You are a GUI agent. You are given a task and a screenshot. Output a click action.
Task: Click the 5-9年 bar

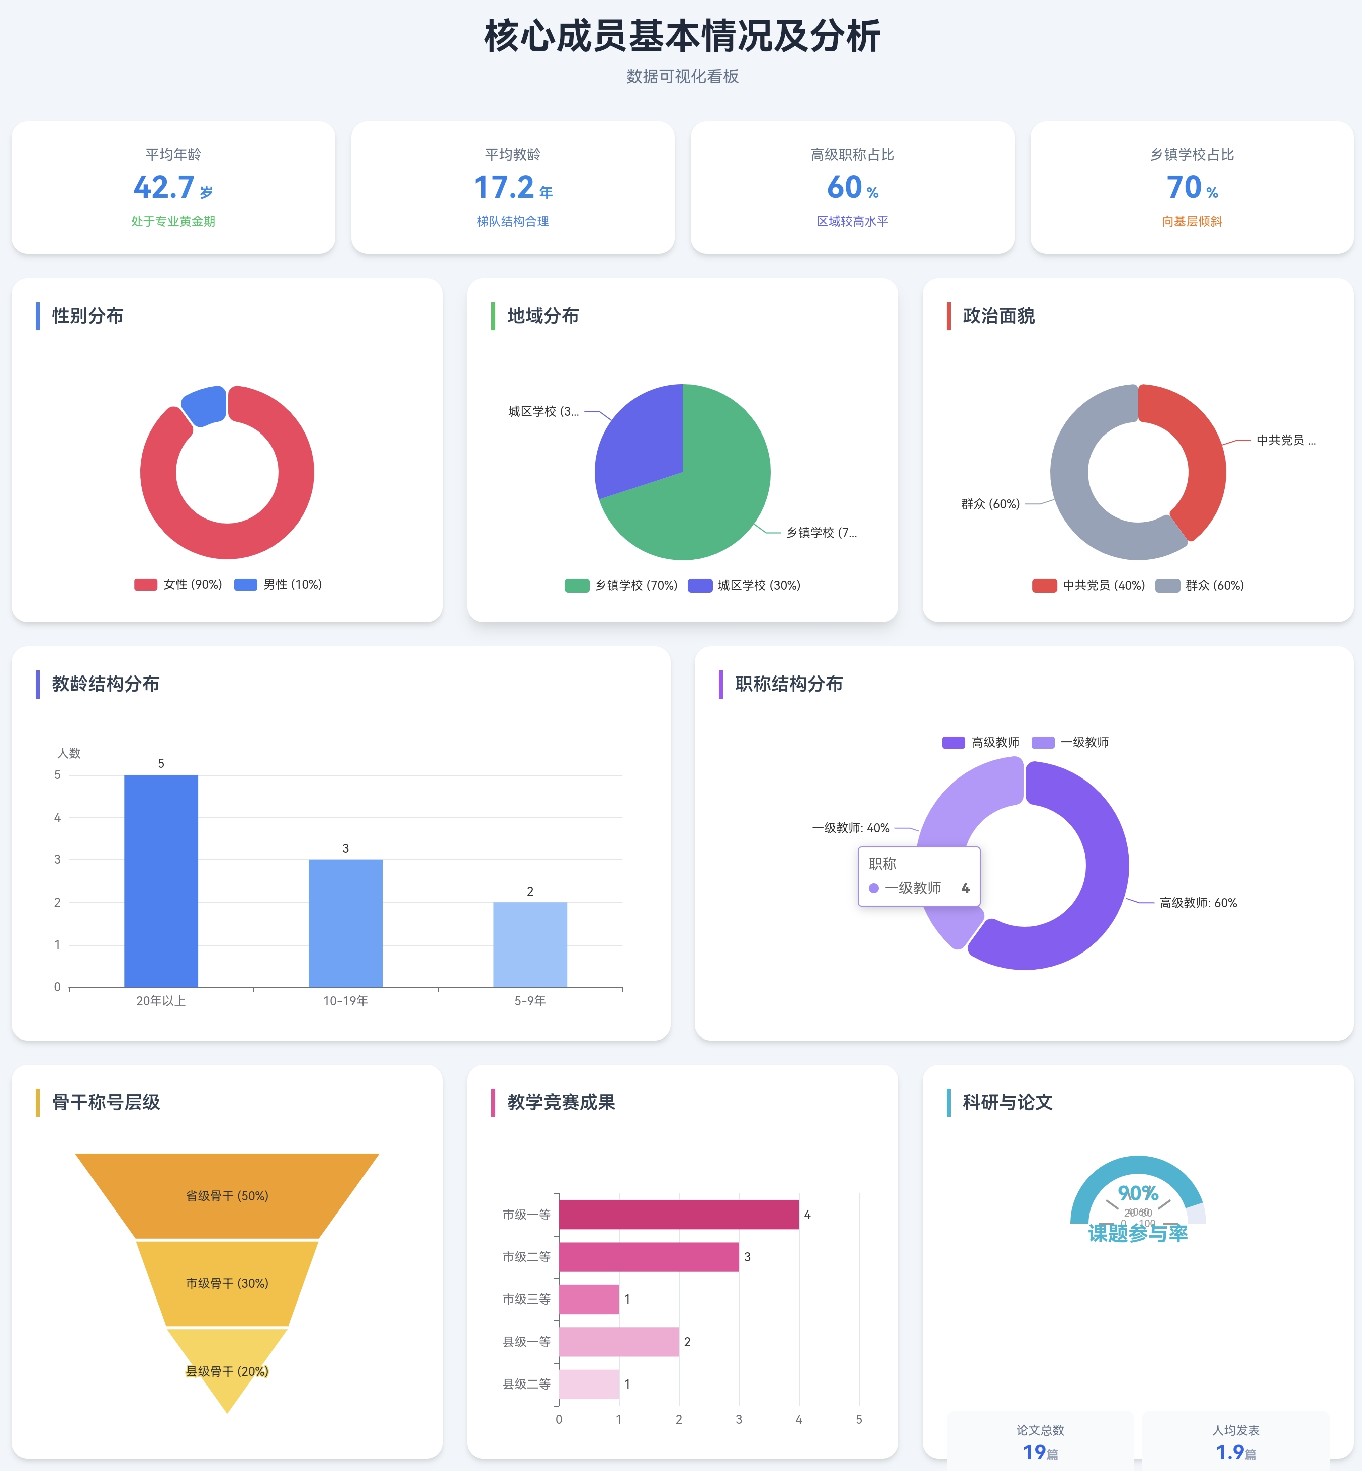click(530, 944)
